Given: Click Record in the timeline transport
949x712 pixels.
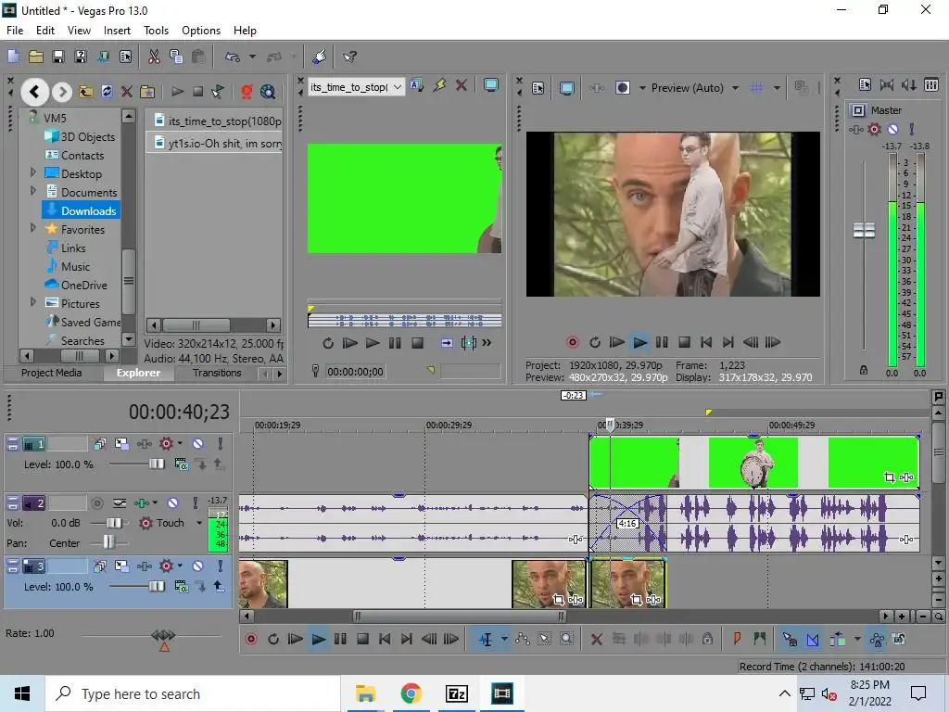Looking at the screenshot, I should (250, 639).
